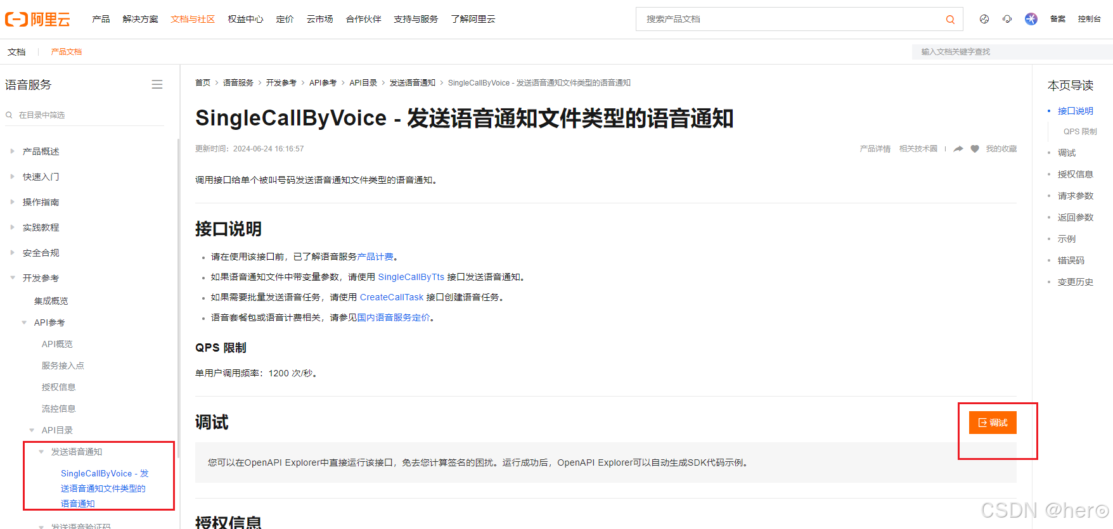This screenshot has width=1113, height=529.
Task: Click 备案 in the header
Action: tap(1058, 19)
